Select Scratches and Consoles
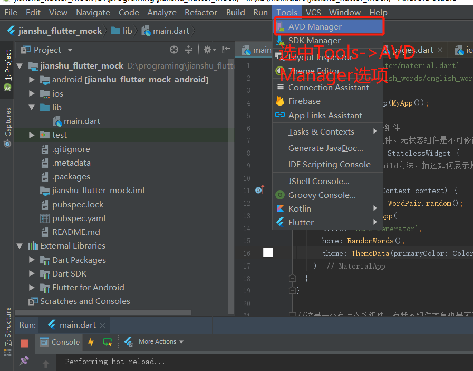 pyautogui.click(x=79, y=301)
